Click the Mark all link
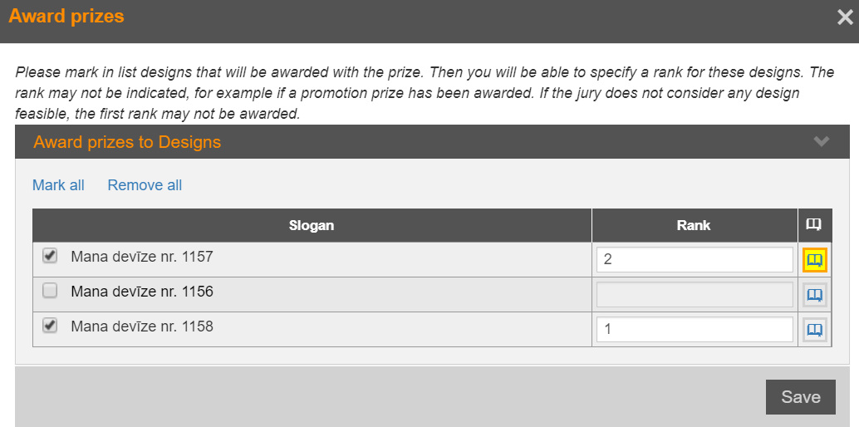This screenshot has height=427, width=859. 58,185
